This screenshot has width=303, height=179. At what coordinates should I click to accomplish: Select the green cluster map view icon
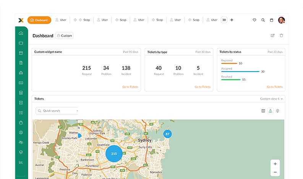[271, 111]
